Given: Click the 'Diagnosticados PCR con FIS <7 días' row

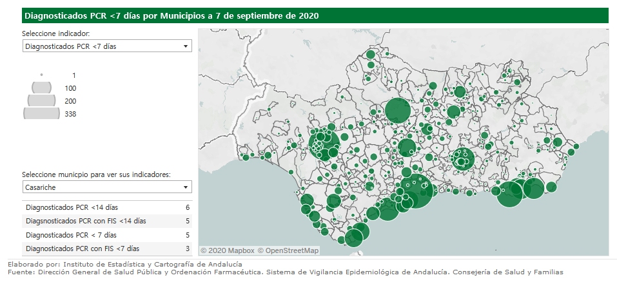Looking at the screenshot, I should pyautogui.click(x=106, y=248).
